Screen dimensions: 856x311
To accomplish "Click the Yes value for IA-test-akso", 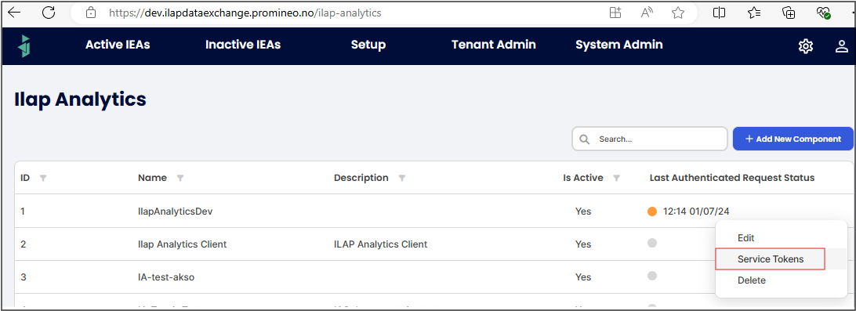I will click(x=583, y=277).
